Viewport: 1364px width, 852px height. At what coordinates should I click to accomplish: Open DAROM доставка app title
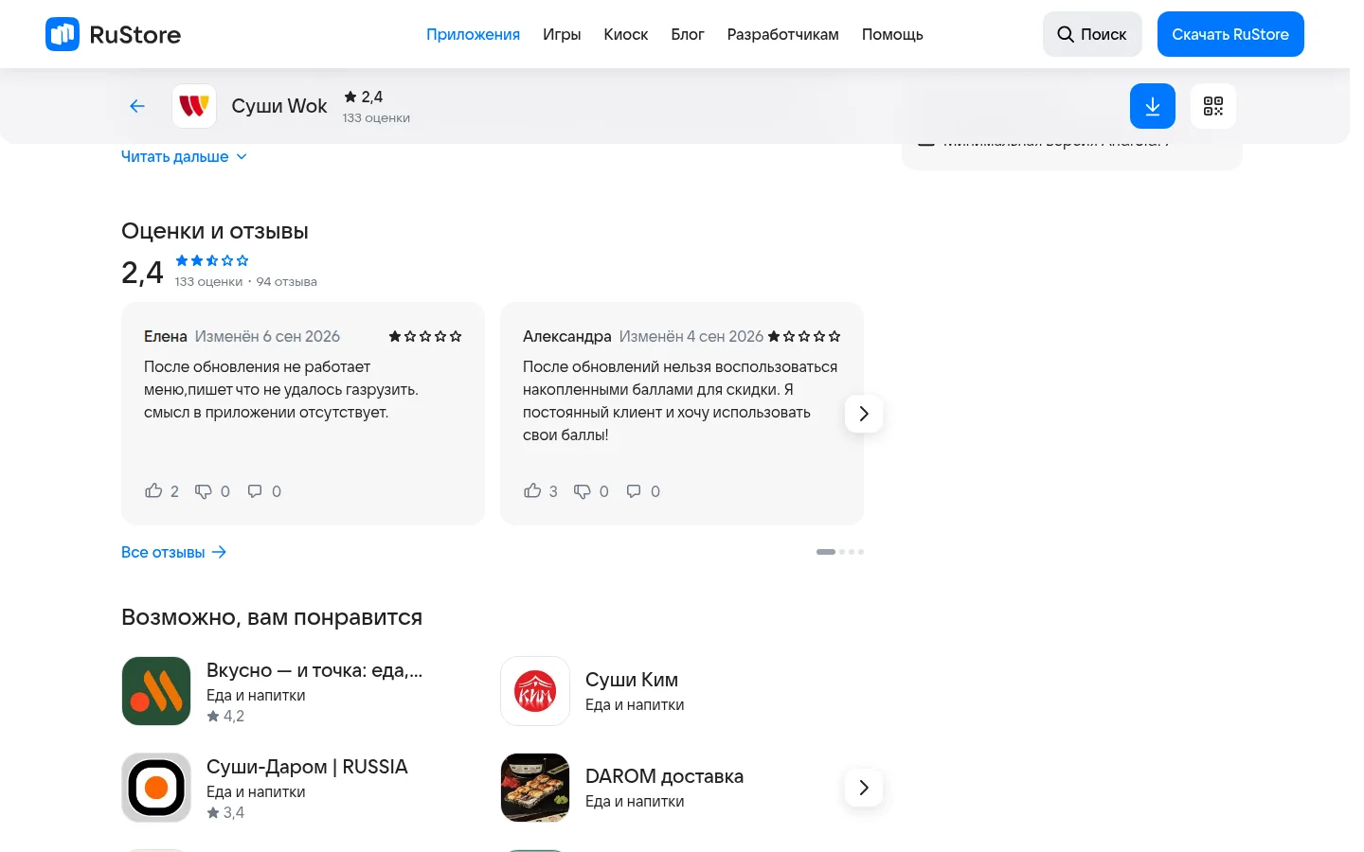click(664, 776)
